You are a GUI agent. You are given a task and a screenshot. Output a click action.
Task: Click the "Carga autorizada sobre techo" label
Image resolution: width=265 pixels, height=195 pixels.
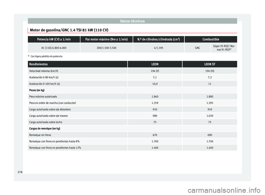[x=46, y=122]
